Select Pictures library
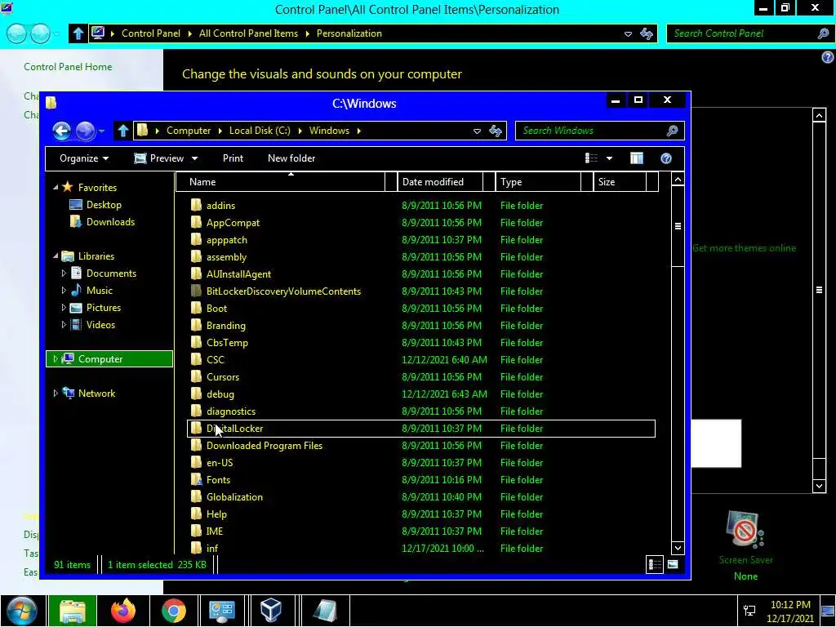The height and width of the screenshot is (627, 836). coord(104,308)
